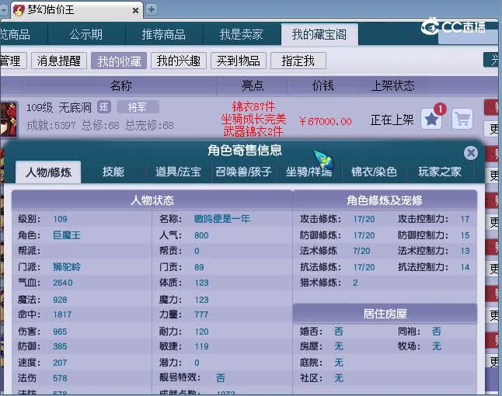Click the 力量 value 777
The image size is (502, 396).
(x=201, y=314)
